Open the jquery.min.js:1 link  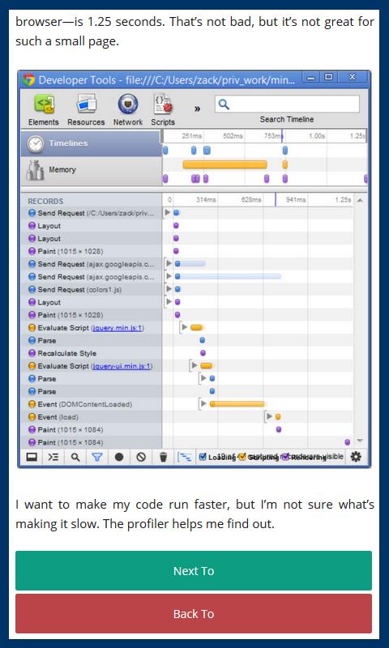pyautogui.click(x=118, y=328)
